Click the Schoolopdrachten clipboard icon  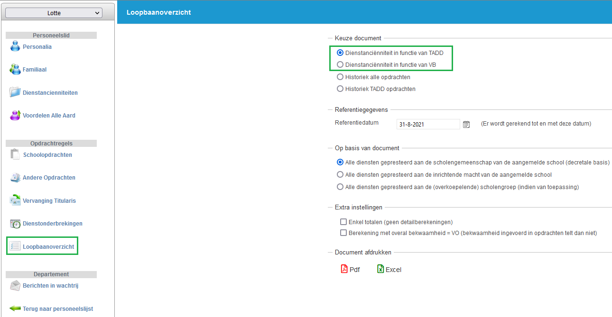[15, 154]
